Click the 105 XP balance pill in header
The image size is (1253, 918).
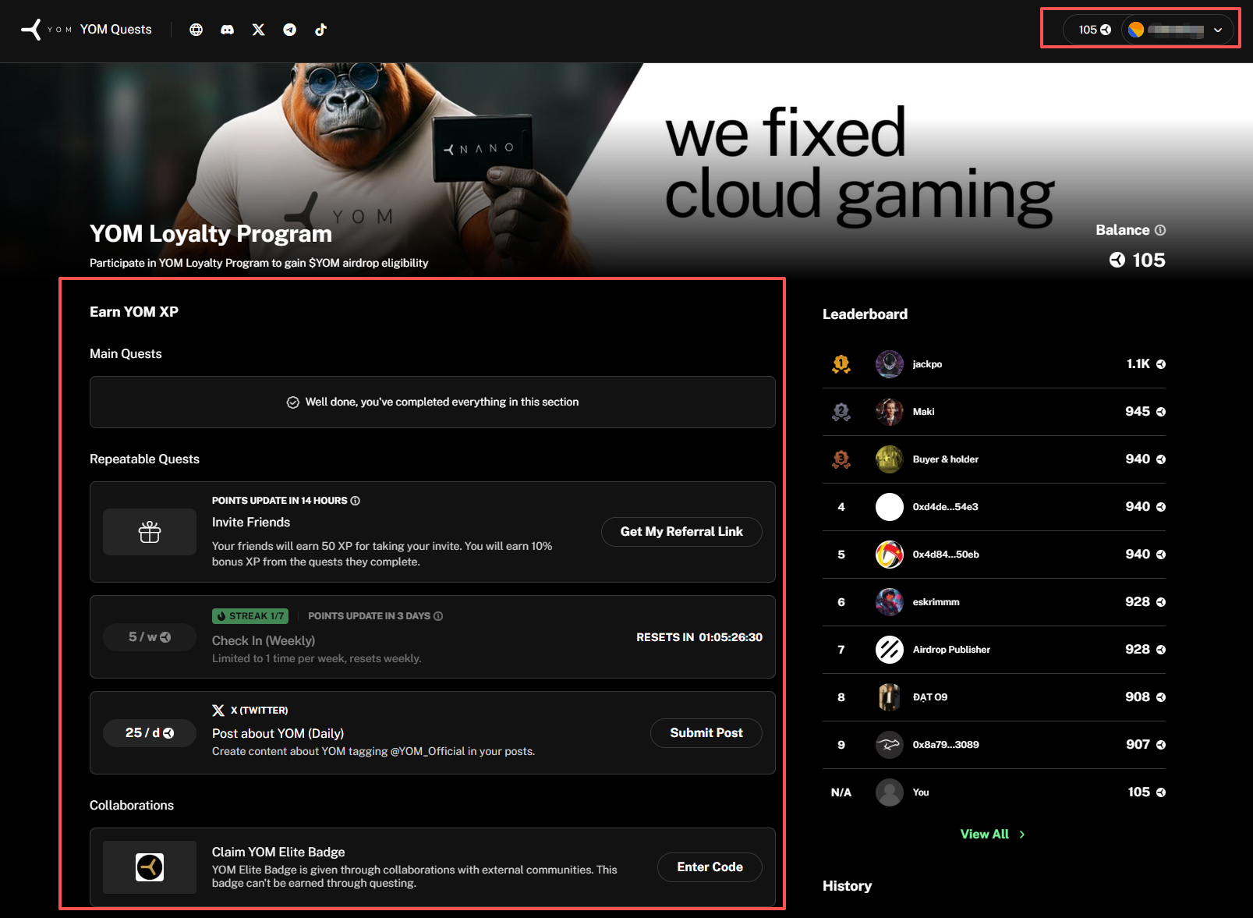pyautogui.click(x=1094, y=30)
